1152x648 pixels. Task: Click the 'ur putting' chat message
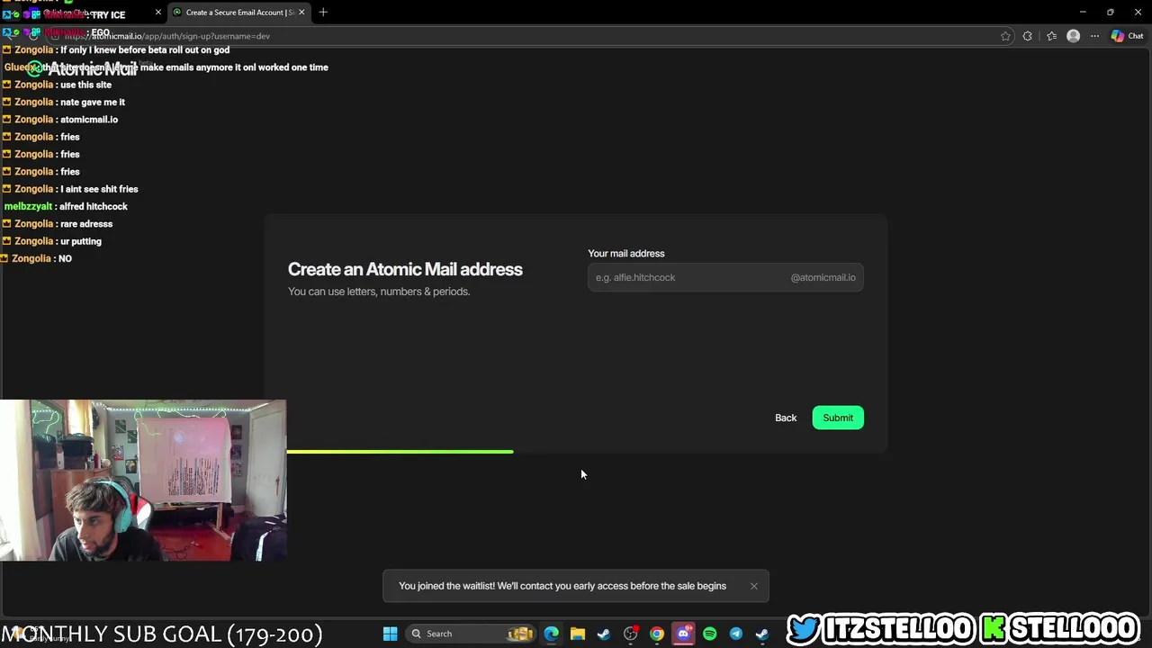(x=81, y=241)
